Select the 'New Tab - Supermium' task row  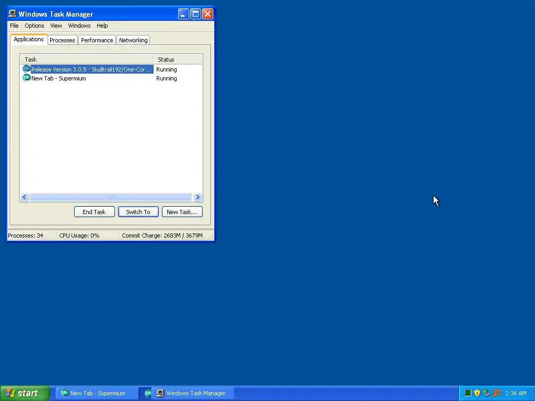[111, 78]
